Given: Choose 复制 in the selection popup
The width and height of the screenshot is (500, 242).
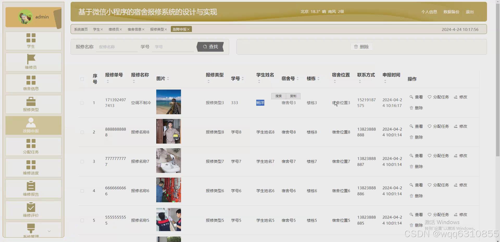Looking at the screenshot, I should (x=293, y=96).
